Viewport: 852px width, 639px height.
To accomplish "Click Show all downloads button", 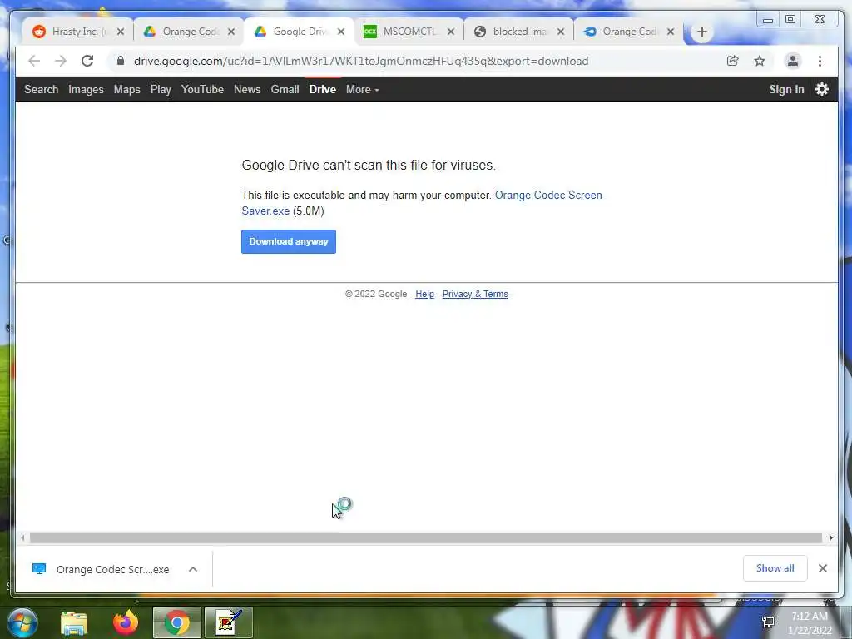I will (775, 567).
